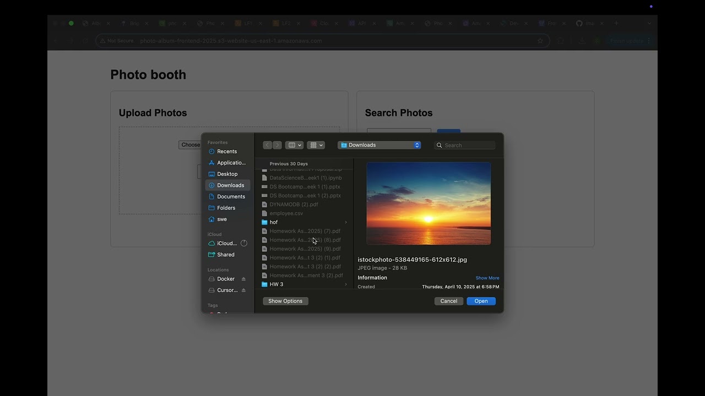Select Recents in the Favorites sidebar

(227, 151)
